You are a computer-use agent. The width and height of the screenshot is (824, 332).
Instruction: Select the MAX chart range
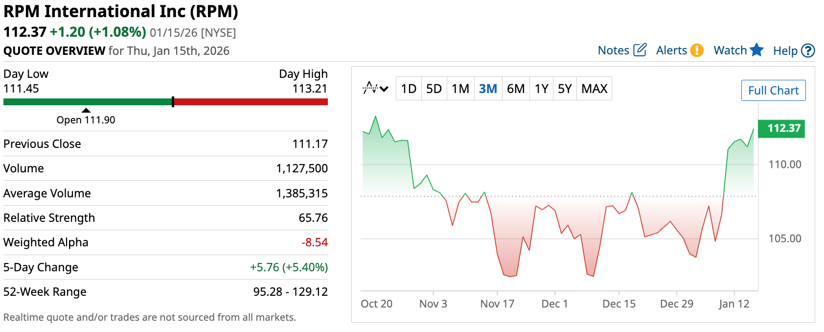pos(594,89)
